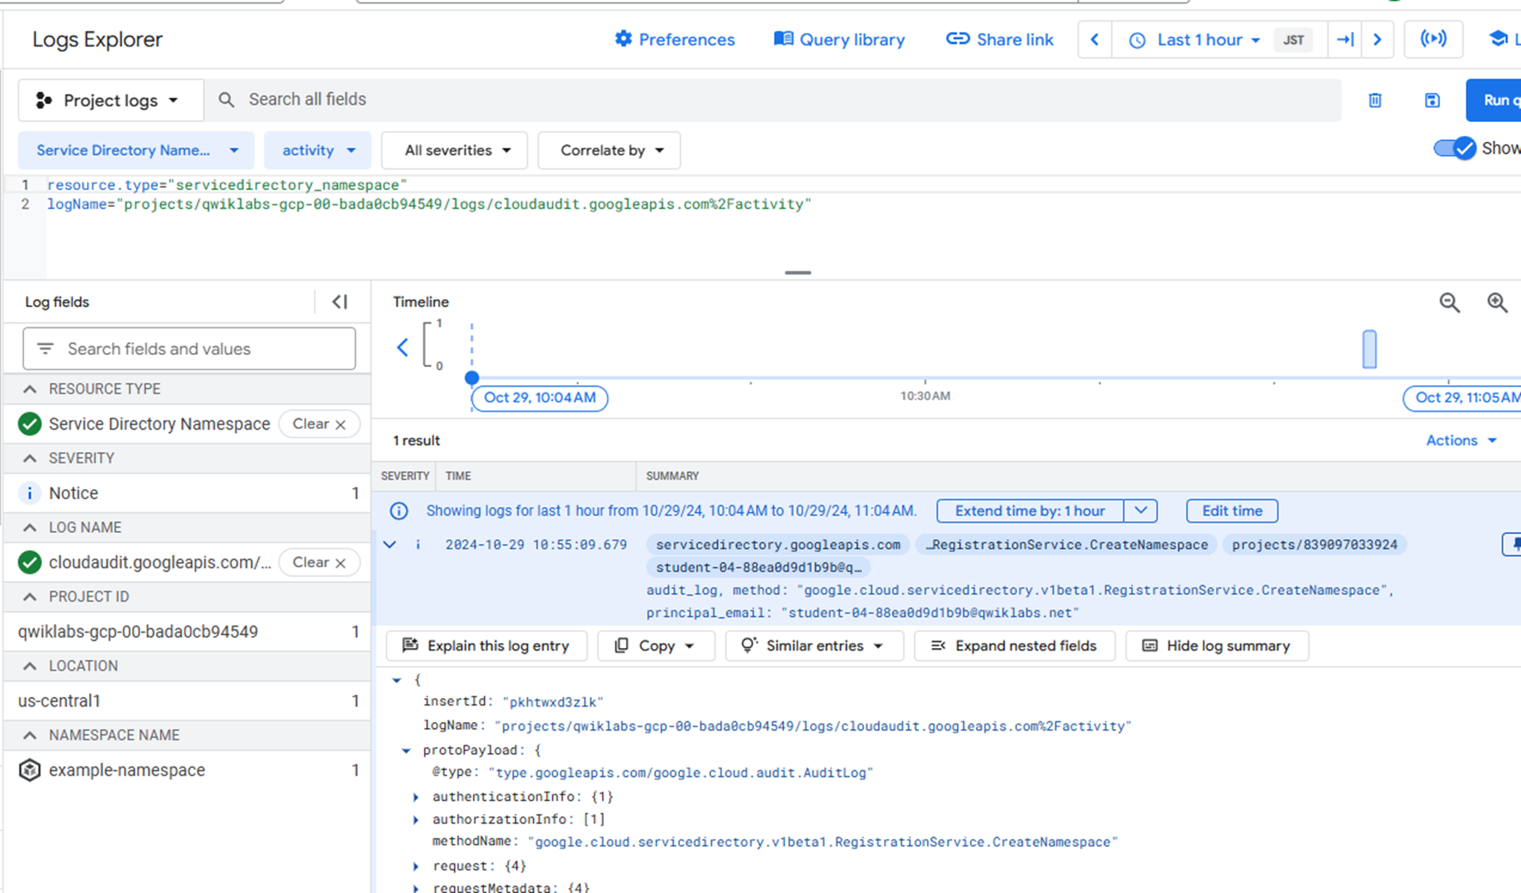
Task: Collapse LOCATION section
Action: 30,666
